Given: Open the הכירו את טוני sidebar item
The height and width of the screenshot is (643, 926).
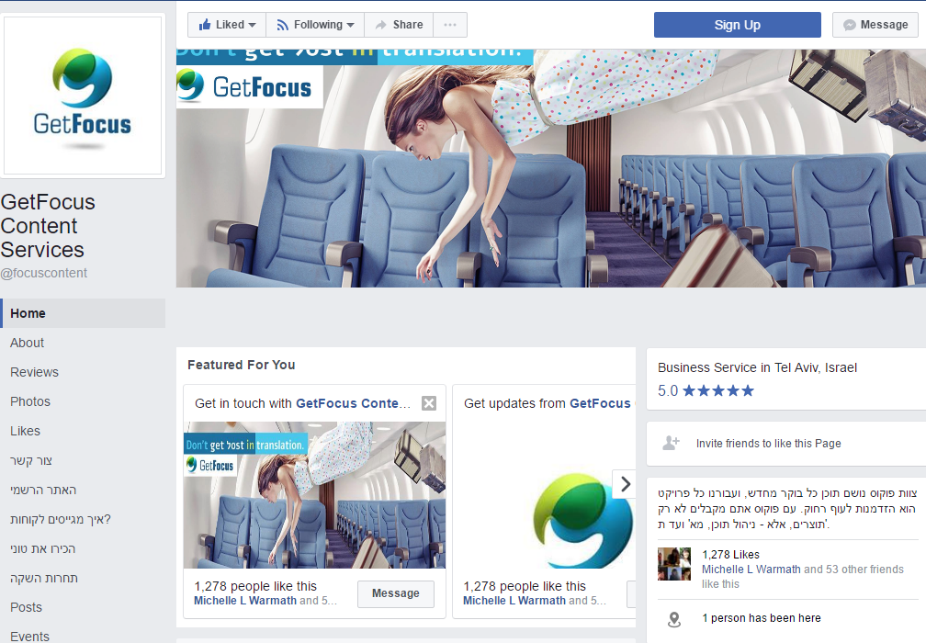Looking at the screenshot, I should [42, 548].
